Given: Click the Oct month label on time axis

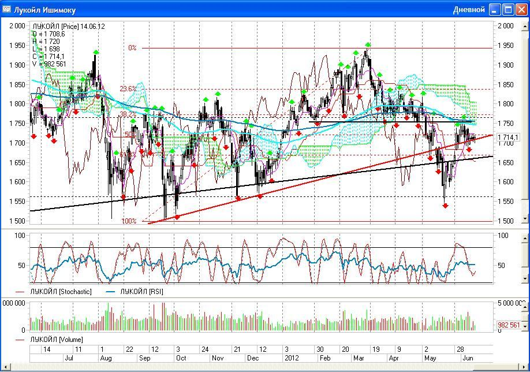Looking at the screenshot, I should [181, 358].
